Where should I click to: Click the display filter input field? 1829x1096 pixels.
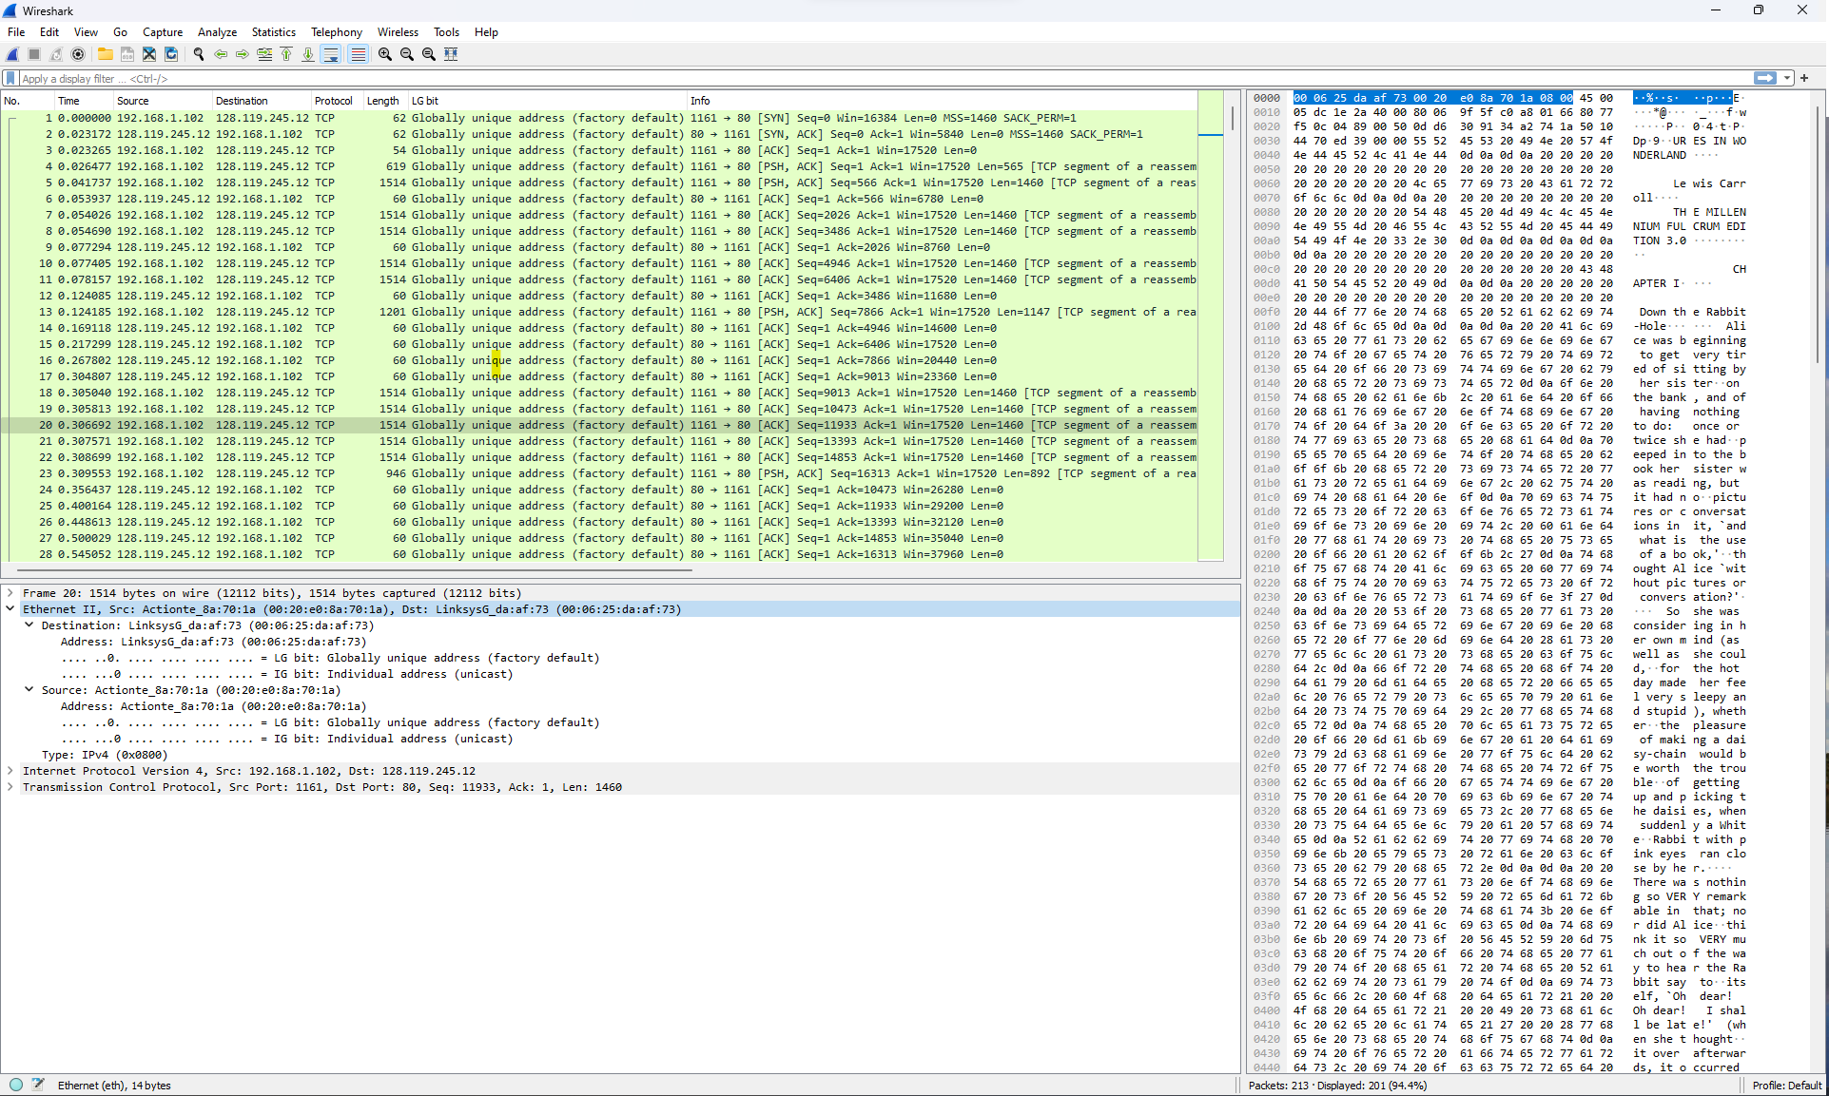[380, 78]
